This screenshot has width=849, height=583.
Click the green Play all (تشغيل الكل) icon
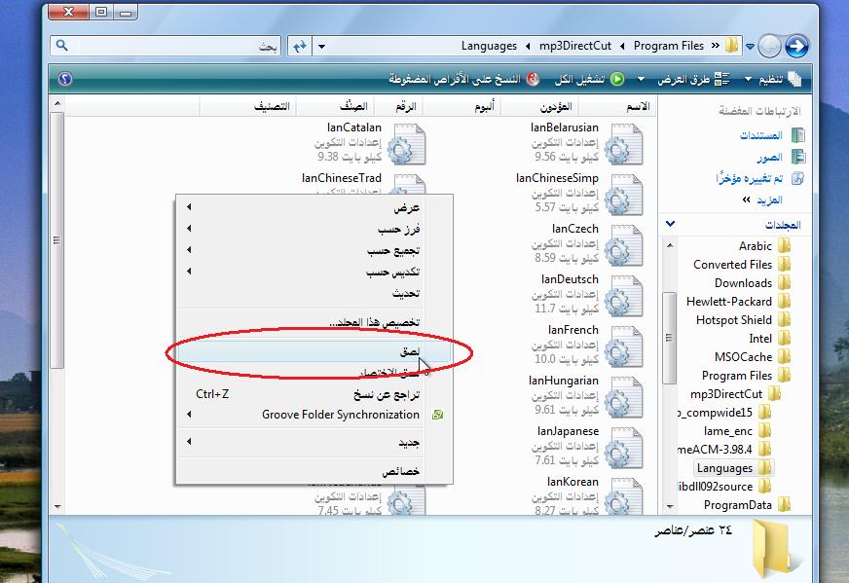click(617, 79)
